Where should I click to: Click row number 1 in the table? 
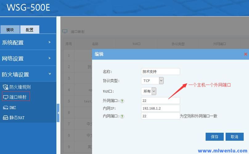point(69,55)
